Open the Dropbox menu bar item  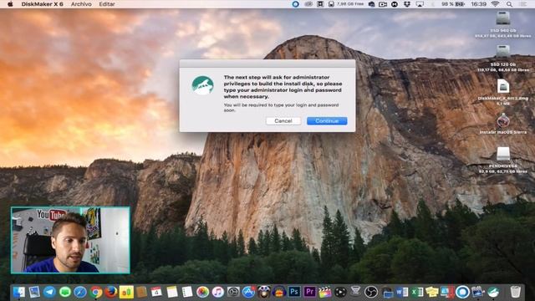coord(407,4)
